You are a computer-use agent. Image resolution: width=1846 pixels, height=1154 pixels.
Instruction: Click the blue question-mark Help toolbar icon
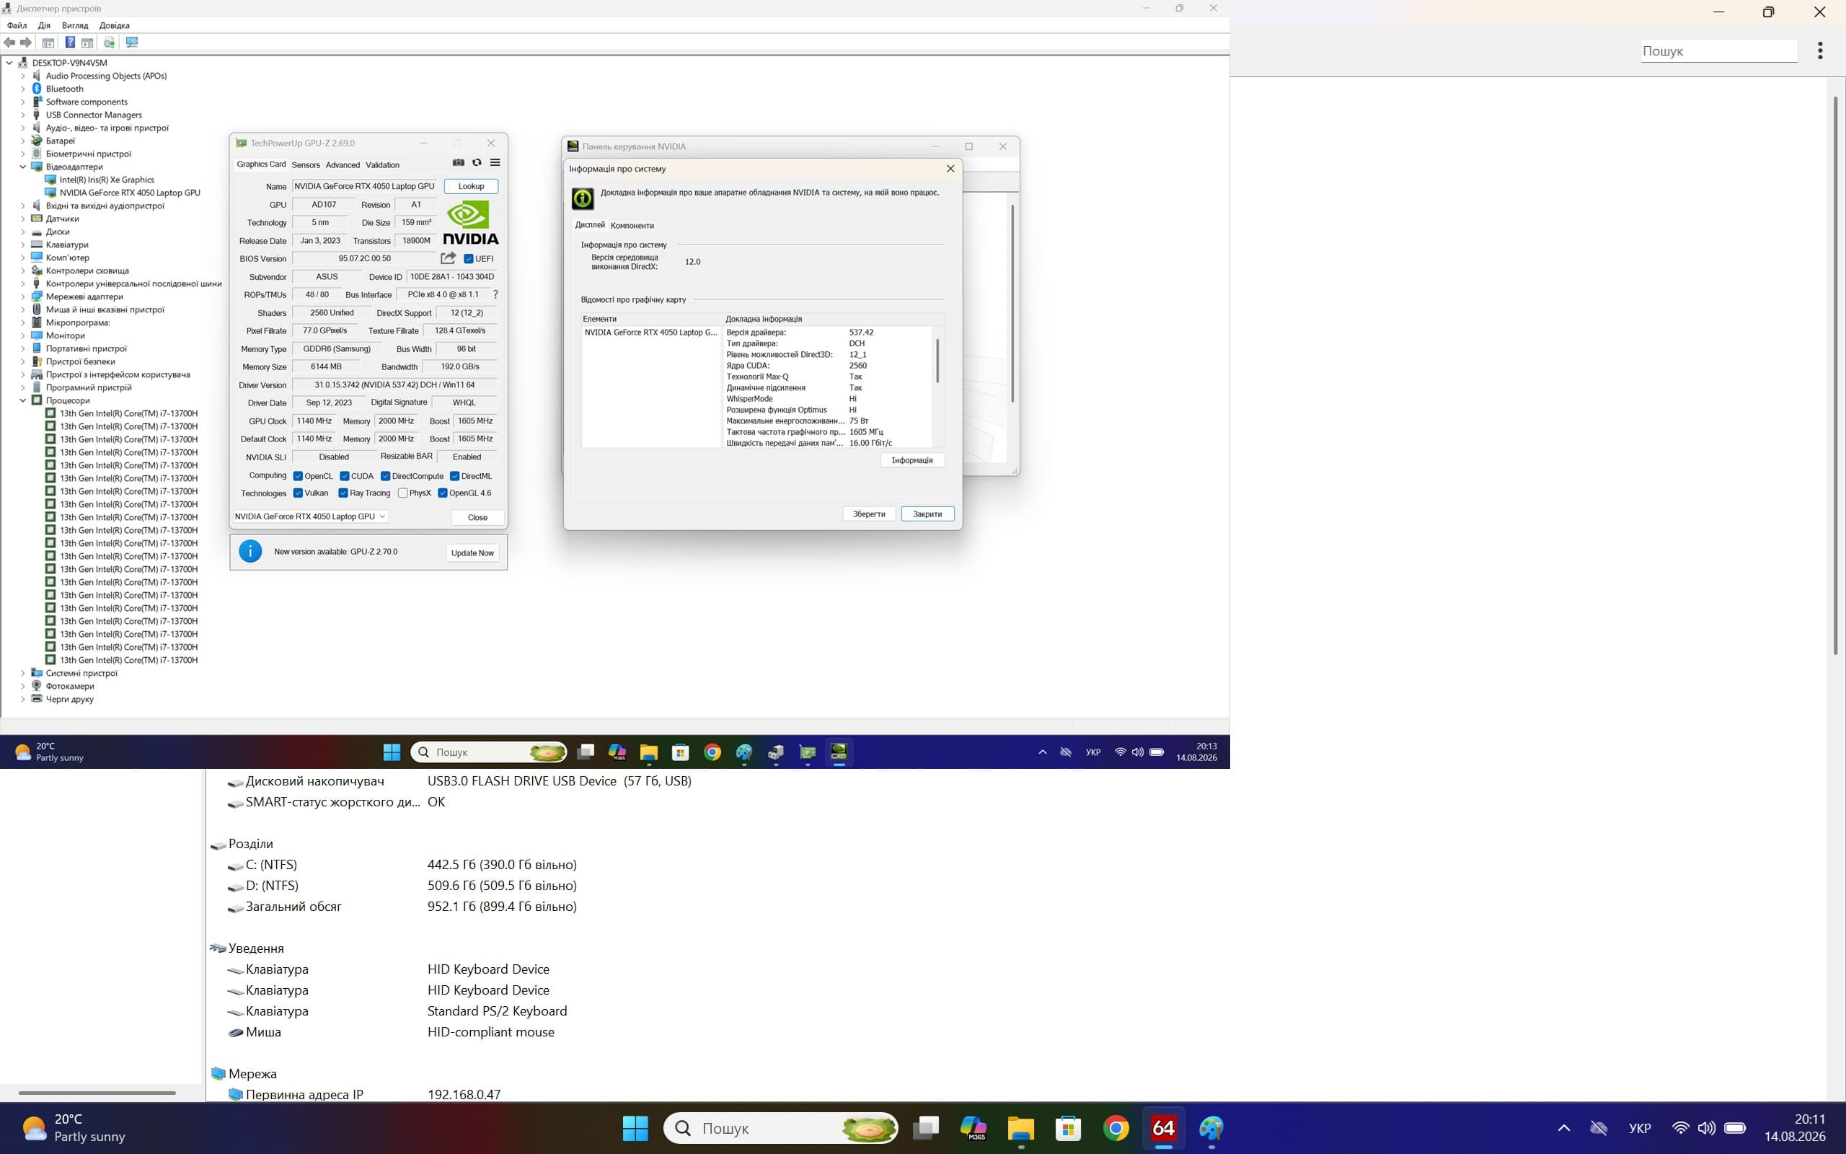pyautogui.click(x=70, y=43)
